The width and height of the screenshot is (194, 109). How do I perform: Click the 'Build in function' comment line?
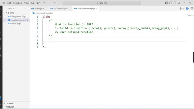pyautogui.click(x=117, y=28)
